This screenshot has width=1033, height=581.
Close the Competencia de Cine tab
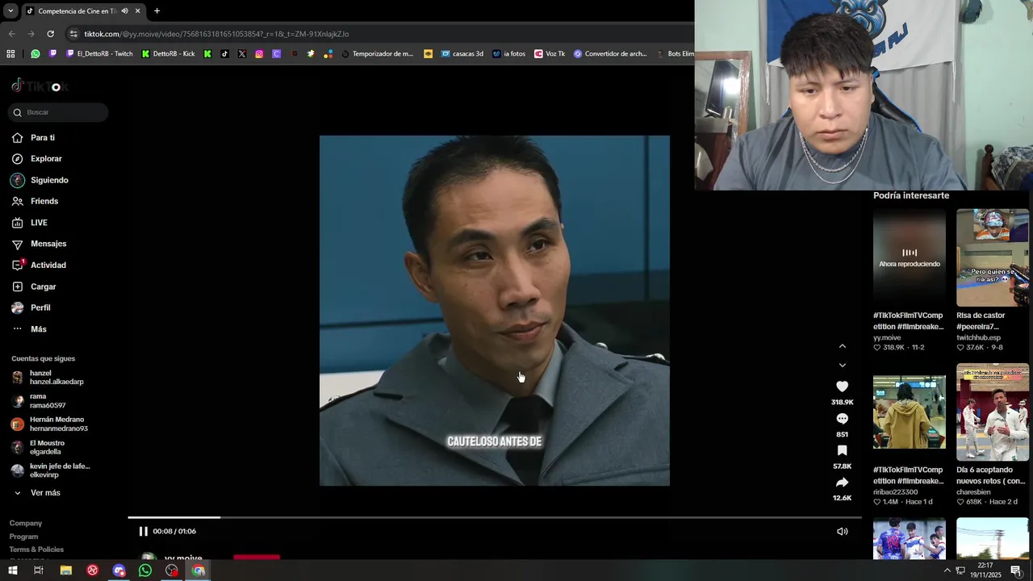137,11
